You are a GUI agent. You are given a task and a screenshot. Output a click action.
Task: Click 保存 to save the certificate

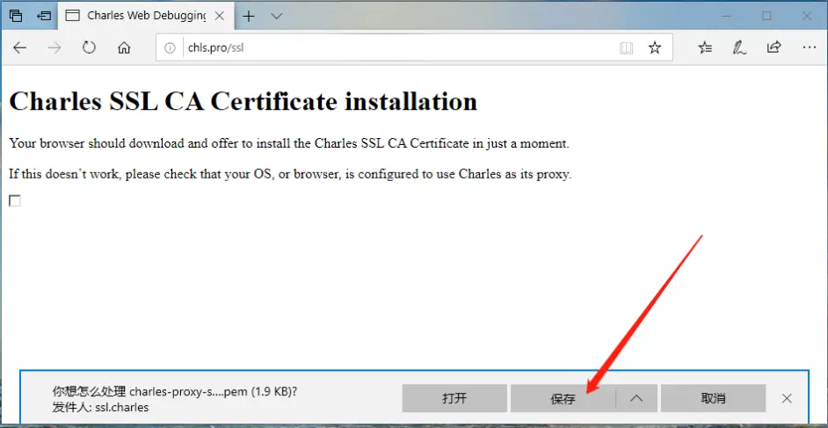pyautogui.click(x=563, y=398)
